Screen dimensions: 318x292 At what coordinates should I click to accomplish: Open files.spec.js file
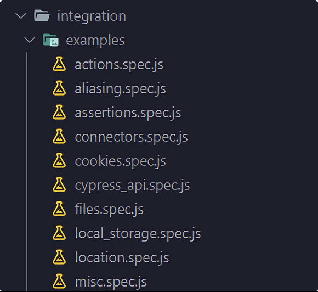[109, 210]
